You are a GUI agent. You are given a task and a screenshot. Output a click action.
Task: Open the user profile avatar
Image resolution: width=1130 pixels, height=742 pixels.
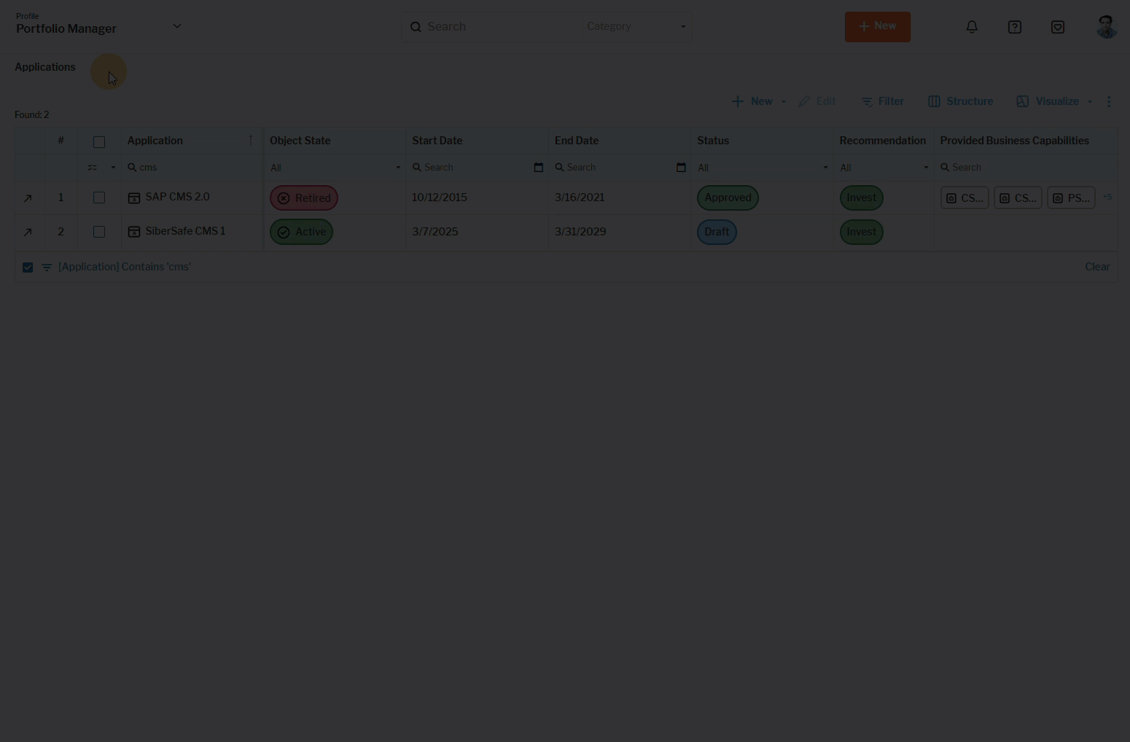click(x=1106, y=27)
